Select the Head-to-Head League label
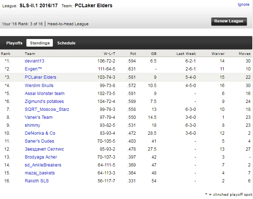253x199 pixels. coord(68,24)
